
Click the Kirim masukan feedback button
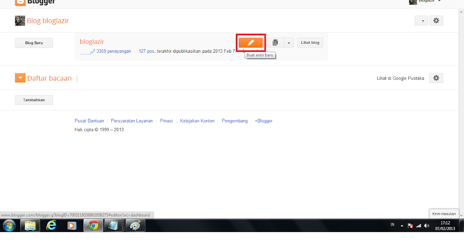coord(444,214)
